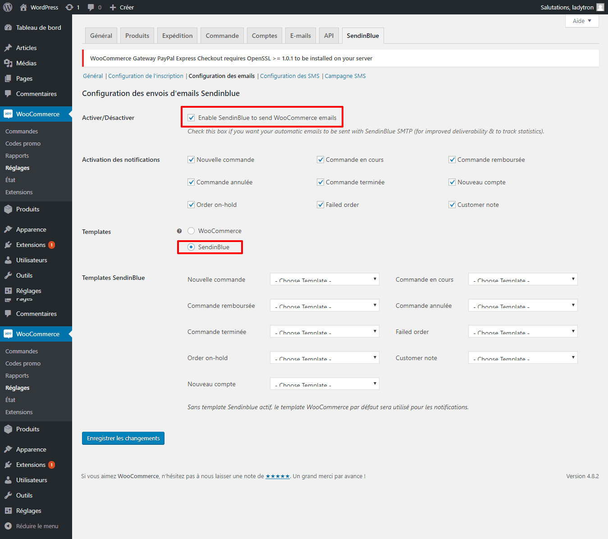The image size is (608, 539).
Task: Select the SendinBlue templates radio button
Action: [191, 247]
